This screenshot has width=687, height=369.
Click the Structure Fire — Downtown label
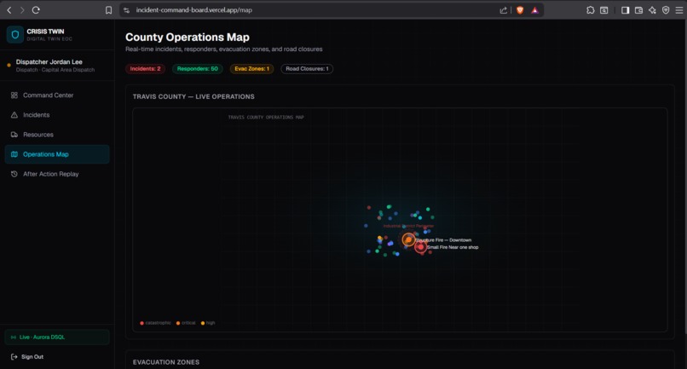coord(443,240)
